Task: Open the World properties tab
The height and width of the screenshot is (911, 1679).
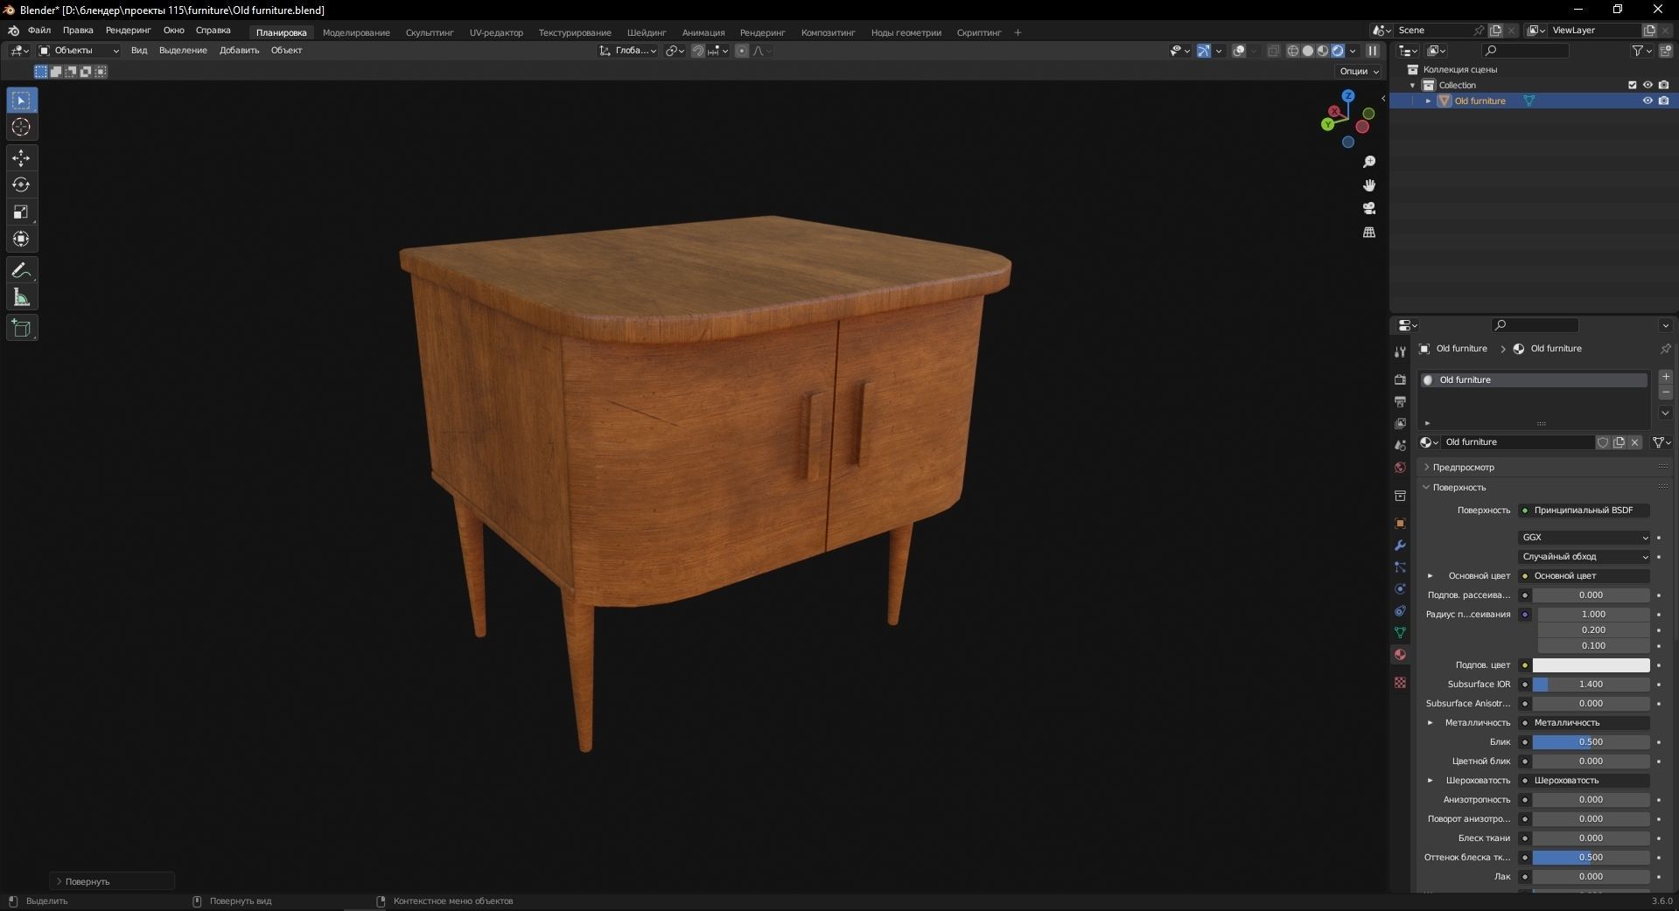Action: 1400,468
